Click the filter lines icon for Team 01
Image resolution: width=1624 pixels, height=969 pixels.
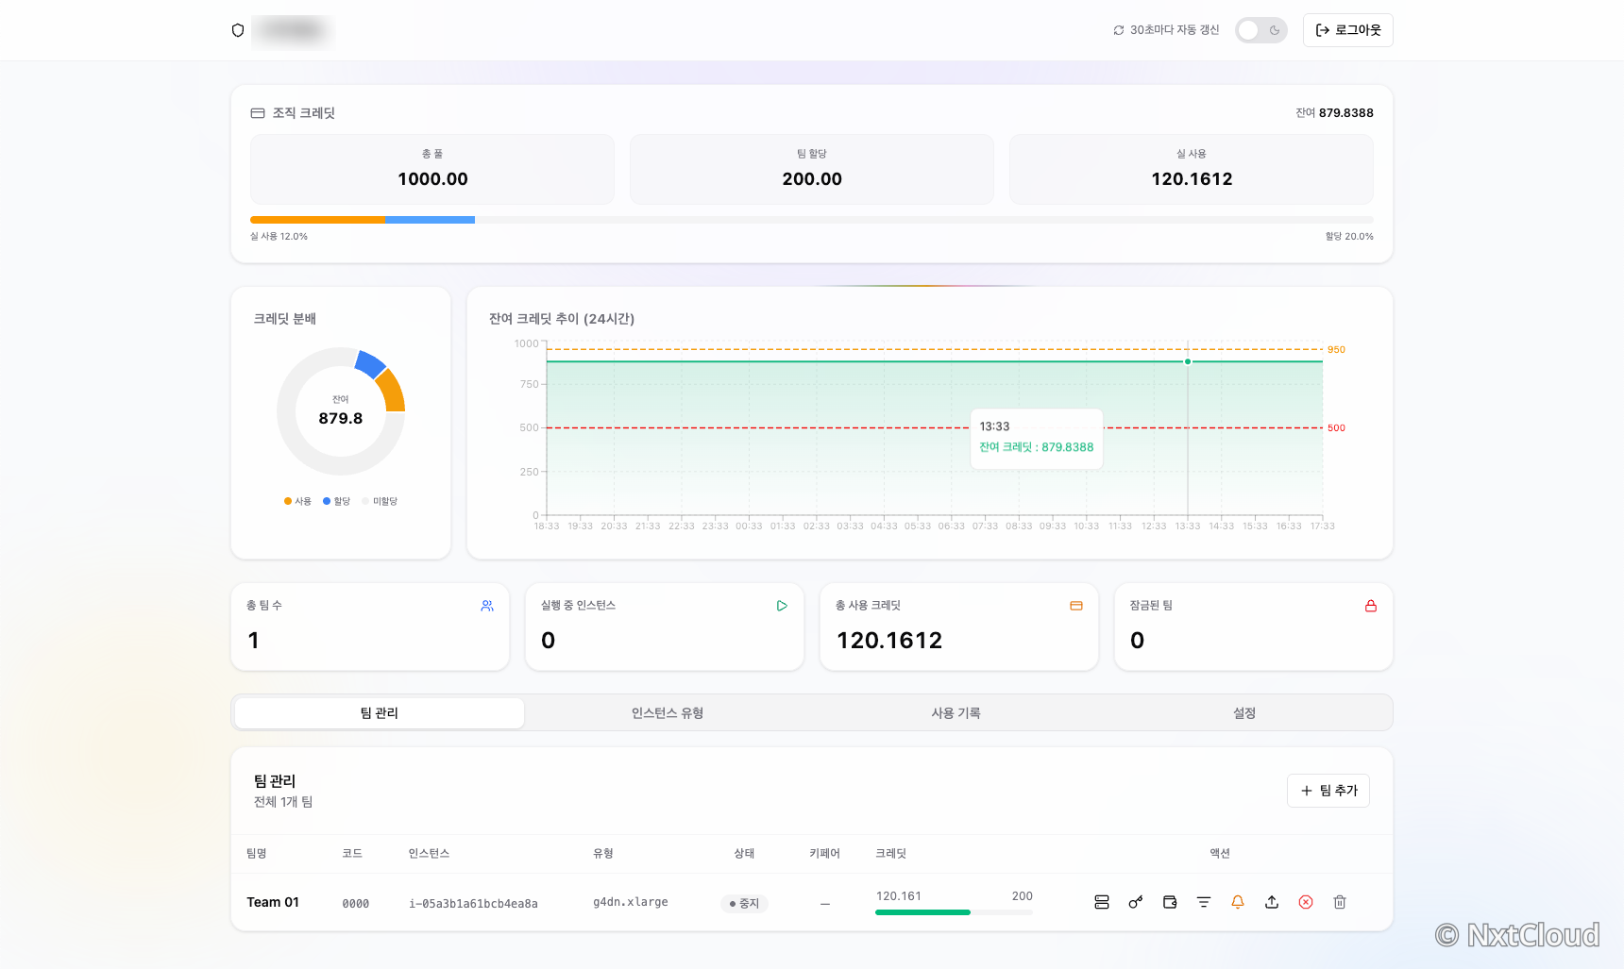pyautogui.click(x=1204, y=902)
